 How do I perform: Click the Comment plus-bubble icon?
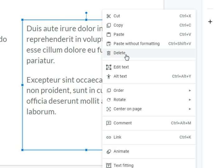click(109, 123)
